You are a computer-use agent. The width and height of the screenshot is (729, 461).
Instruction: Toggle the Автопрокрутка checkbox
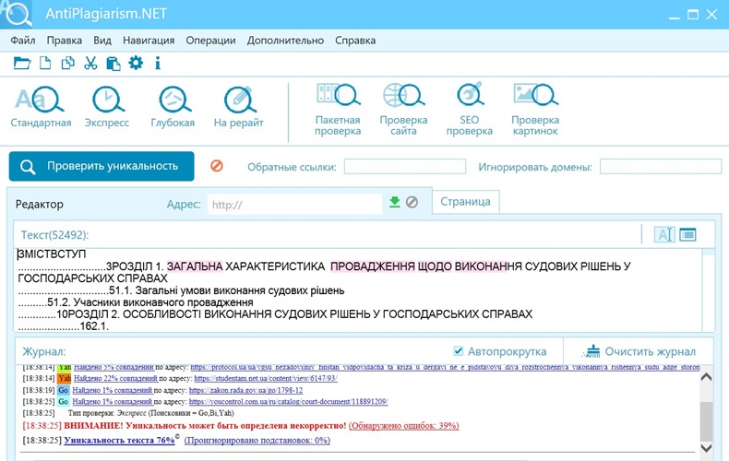tap(458, 351)
